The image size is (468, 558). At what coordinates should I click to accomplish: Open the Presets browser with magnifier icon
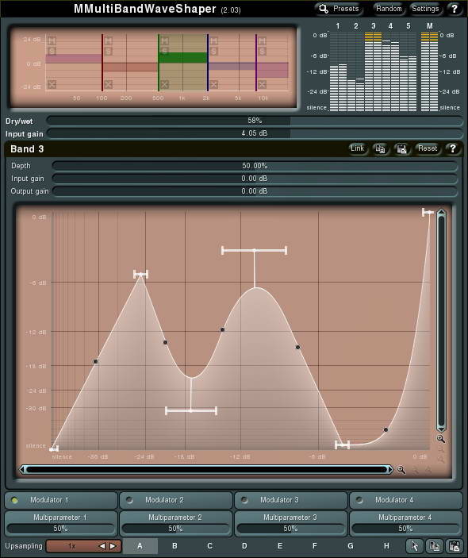coord(339,9)
